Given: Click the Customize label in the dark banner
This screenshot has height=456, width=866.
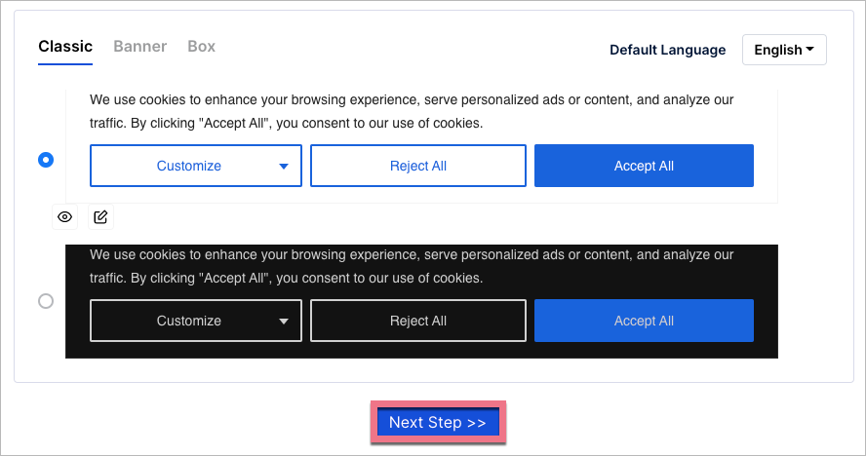Looking at the screenshot, I should 188,321.
